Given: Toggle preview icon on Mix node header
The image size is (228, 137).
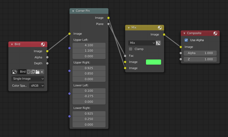Looking at the screenshot, I should click(x=160, y=28).
